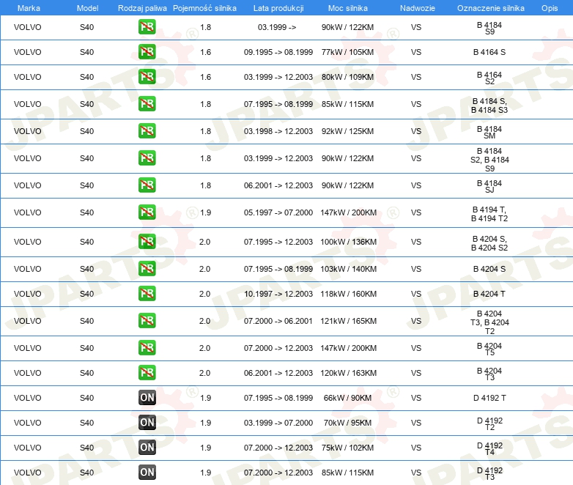The height and width of the screenshot is (485, 573).
Task: Click S40 in the D 4192 T row
Action: click(x=87, y=398)
